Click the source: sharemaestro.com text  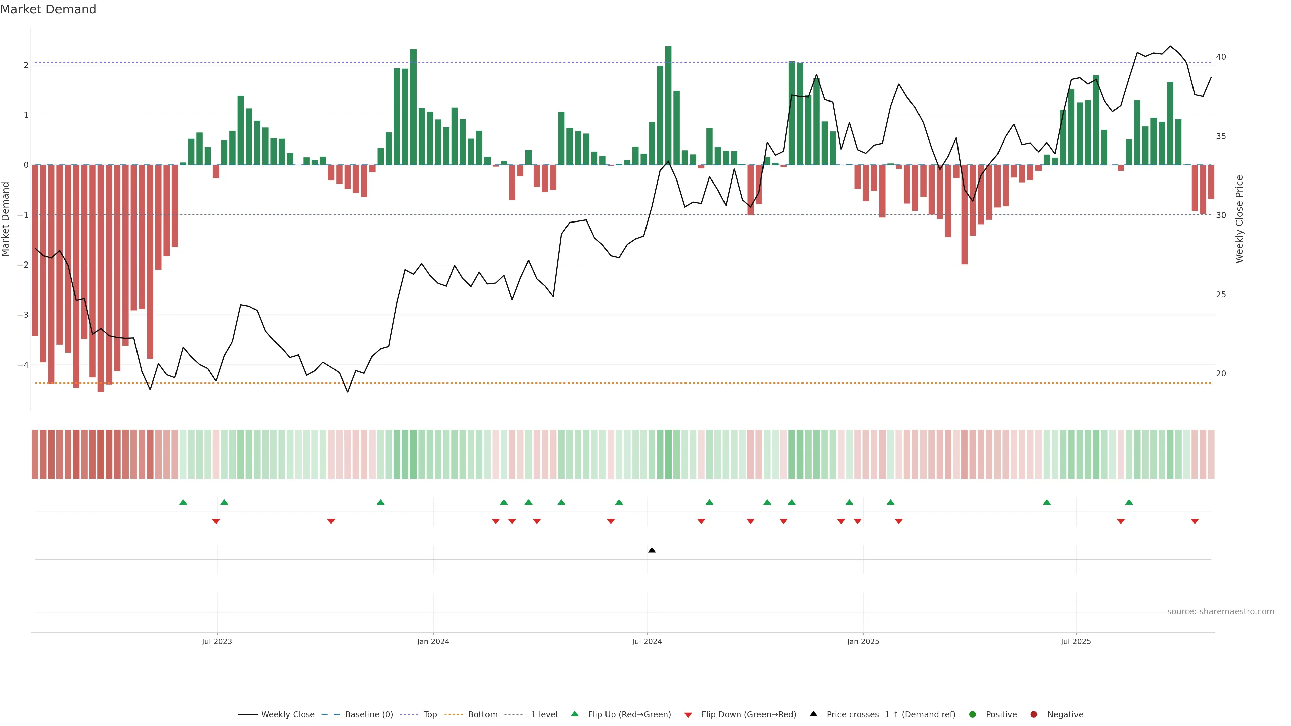[1220, 612]
